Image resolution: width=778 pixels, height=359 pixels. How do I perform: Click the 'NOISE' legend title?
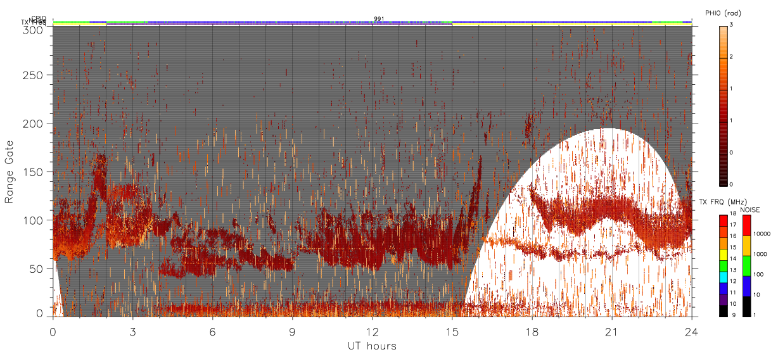751,210
